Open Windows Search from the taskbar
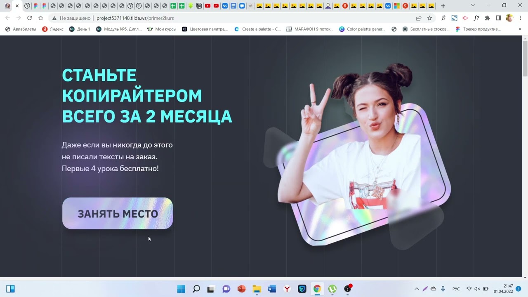 (x=196, y=289)
